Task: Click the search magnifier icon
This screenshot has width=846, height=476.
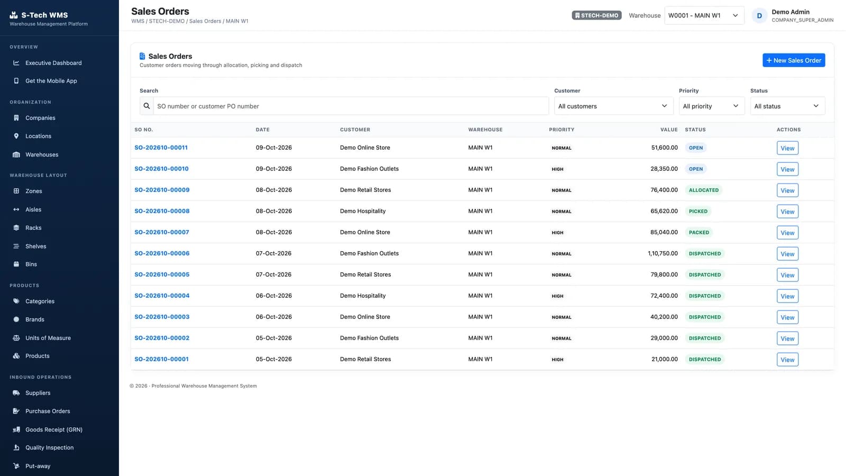Action: click(147, 106)
